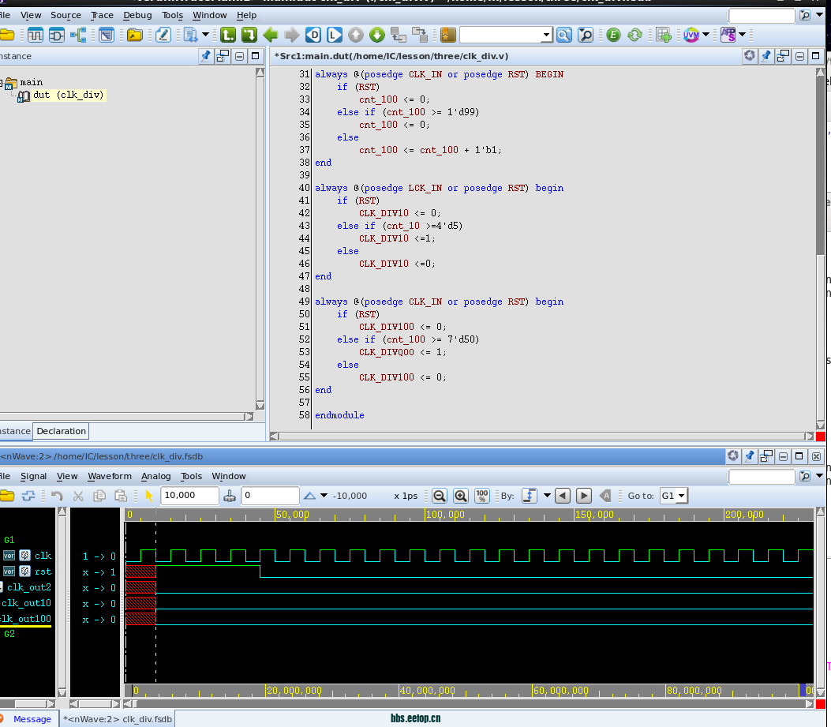Click the edit source file pencil icon
Image resolution: width=831 pixels, height=727 pixels.
(x=163, y=36)
